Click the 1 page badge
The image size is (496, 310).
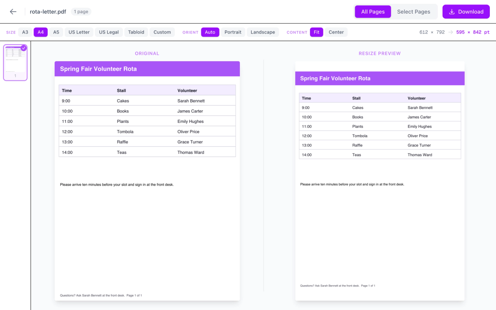click(x=81, y=12)
